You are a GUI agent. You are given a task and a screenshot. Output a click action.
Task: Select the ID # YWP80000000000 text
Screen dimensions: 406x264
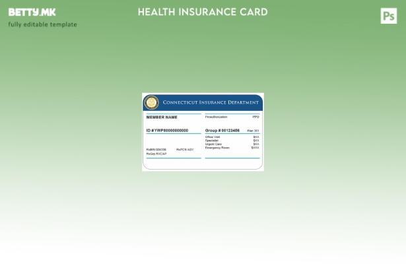[x=167, y=131]
